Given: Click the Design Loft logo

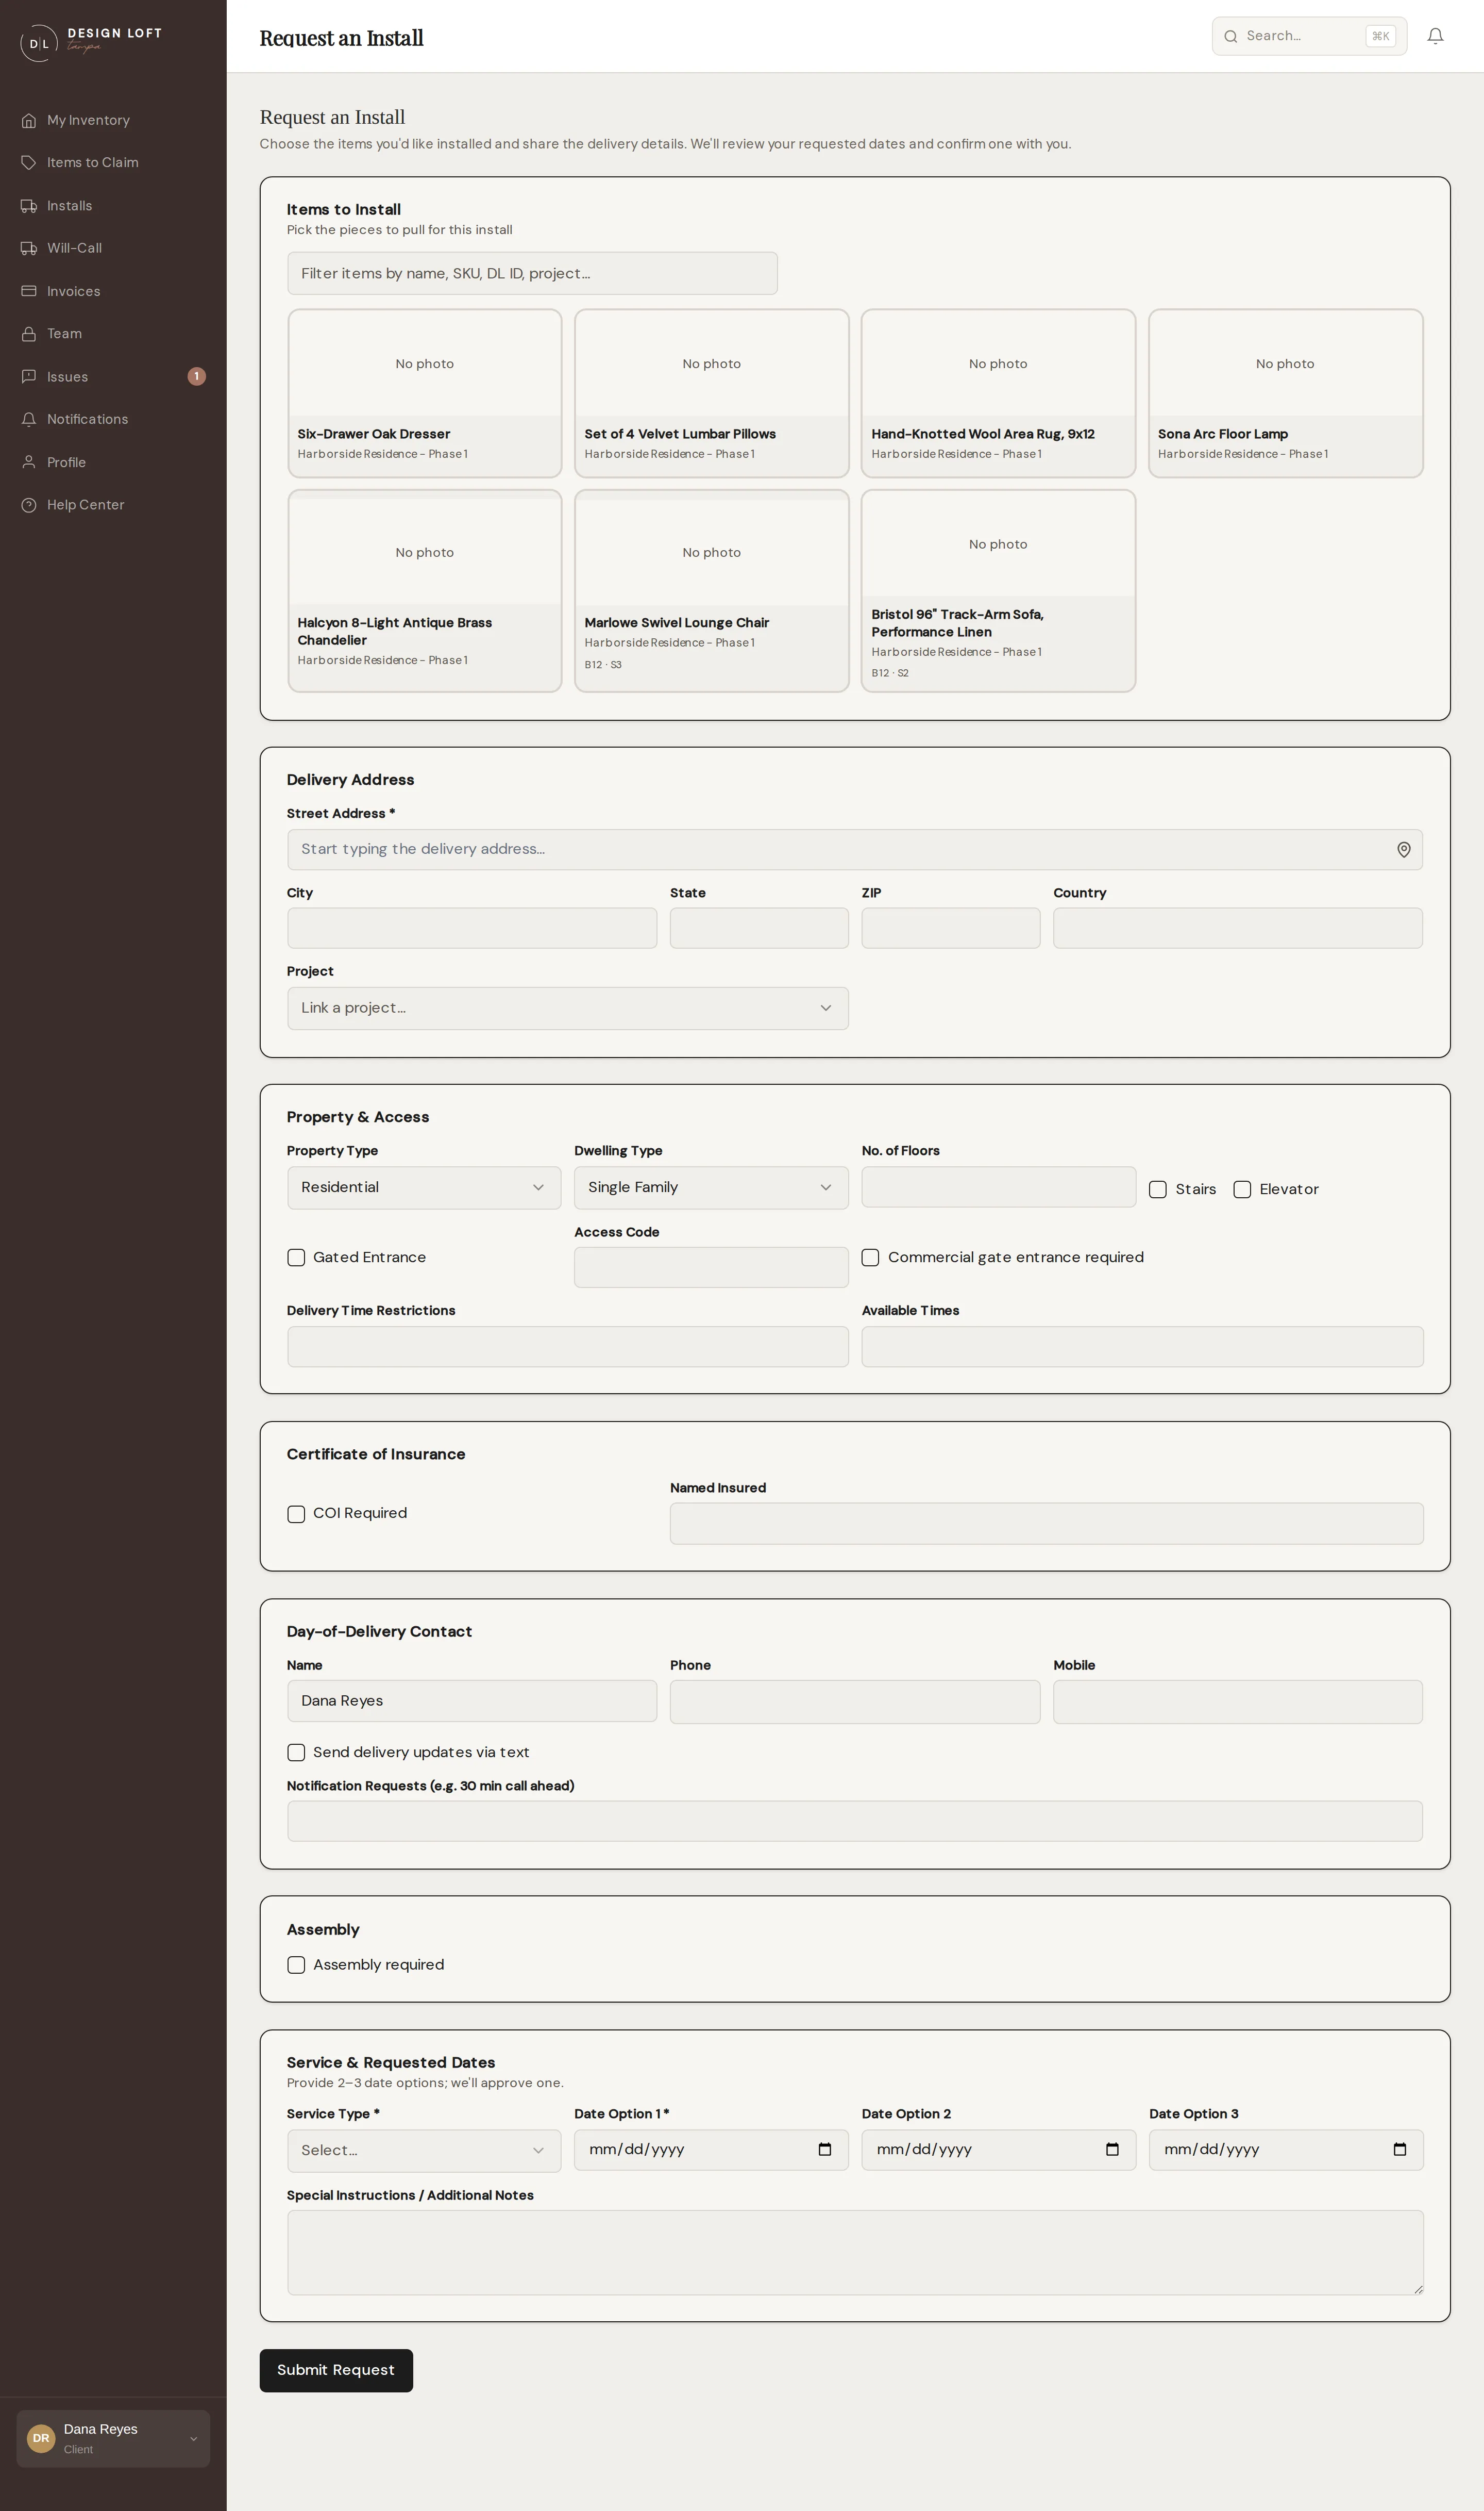Looking at the screenshot, I should point(91,42).
